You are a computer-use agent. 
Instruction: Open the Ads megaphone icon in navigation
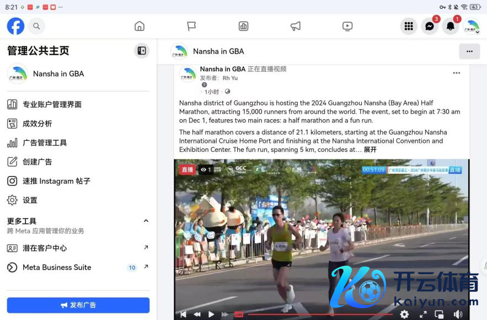click(x=296, y=26)
